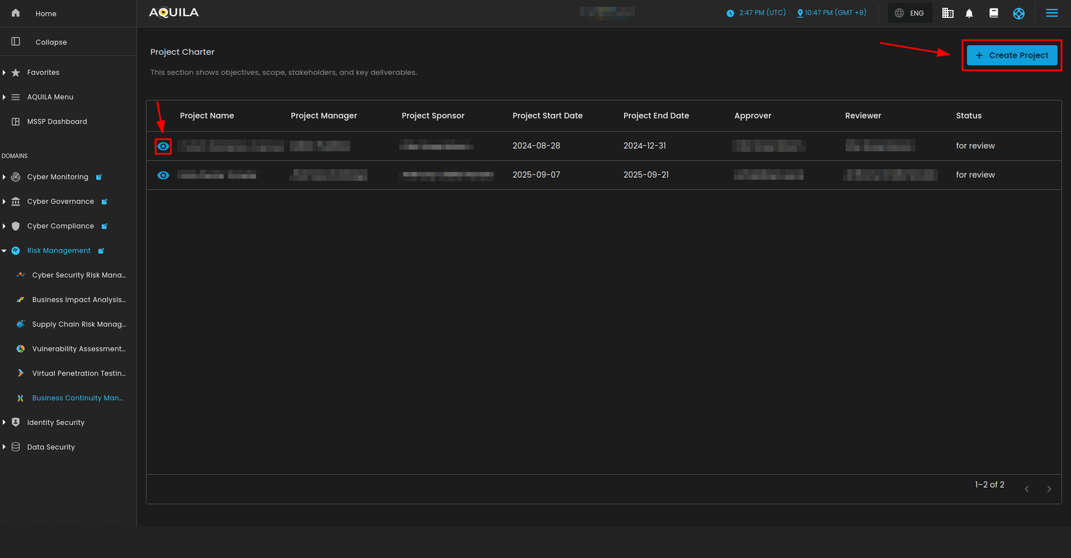Click the help lifebuoy icon in header

(1018, 13)
